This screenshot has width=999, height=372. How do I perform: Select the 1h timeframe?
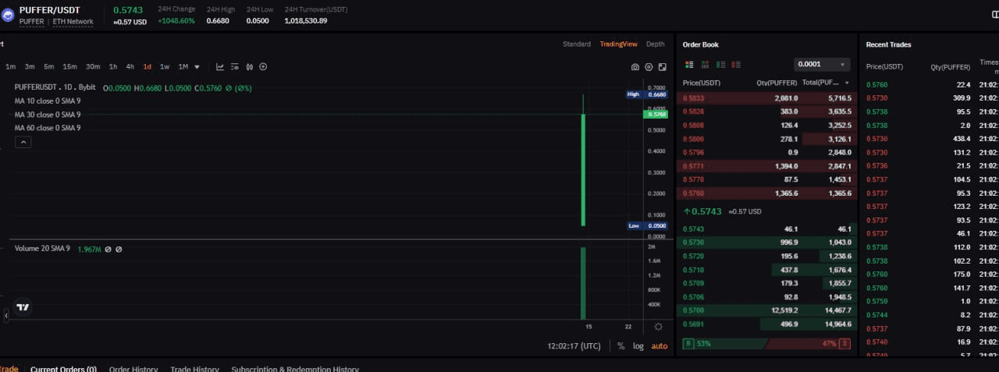[113, 67]
